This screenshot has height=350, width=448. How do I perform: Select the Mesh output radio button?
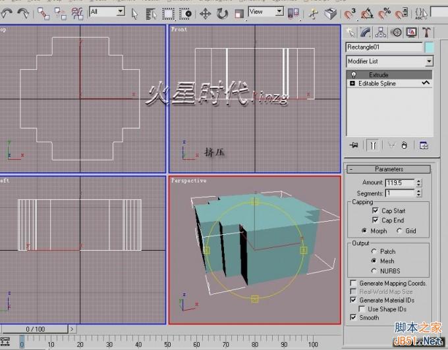(374, 261)
